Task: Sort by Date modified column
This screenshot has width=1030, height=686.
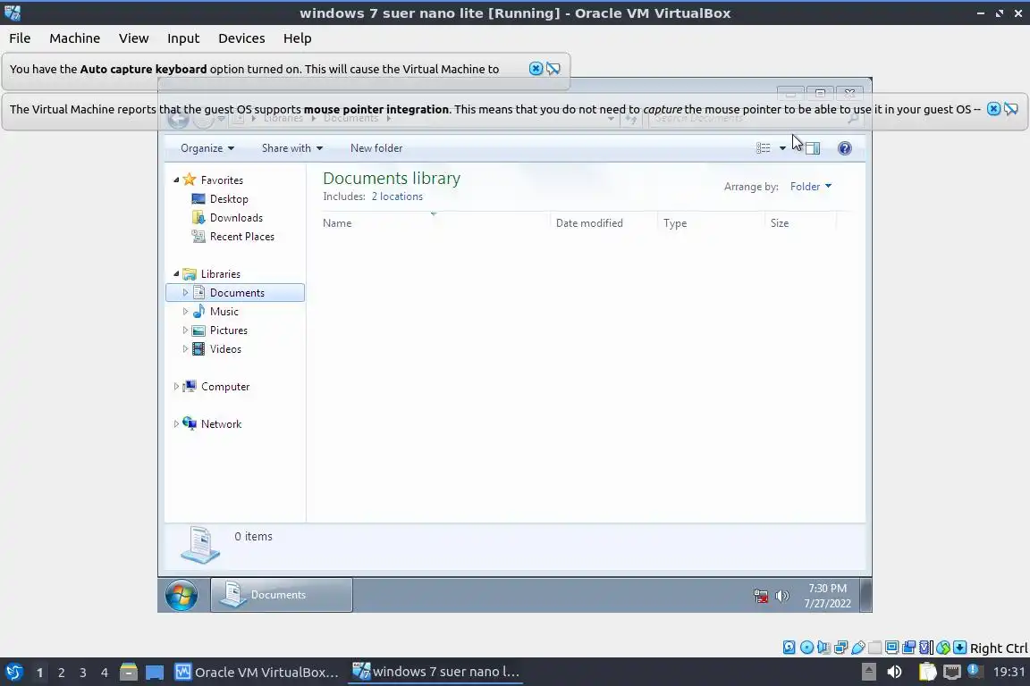Action: click(604, 223)
